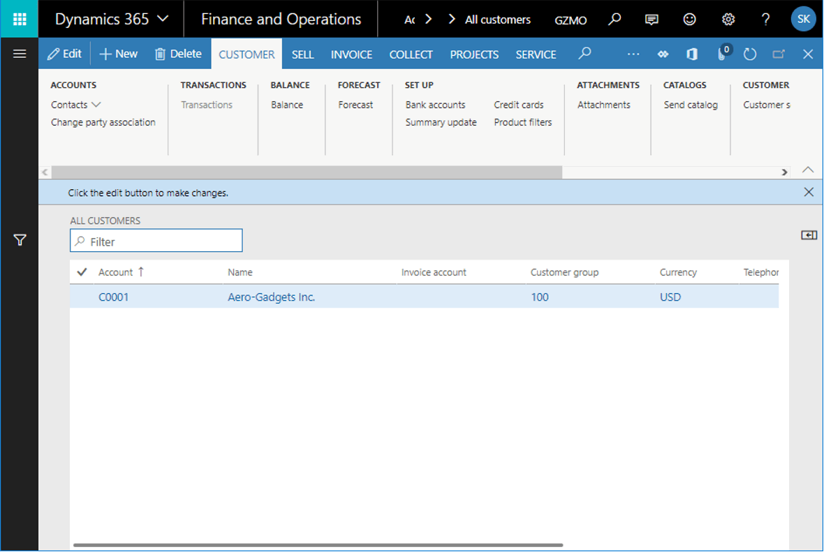
Task: Expand the first breadcrumb chevron
Action: coord(428,20)
